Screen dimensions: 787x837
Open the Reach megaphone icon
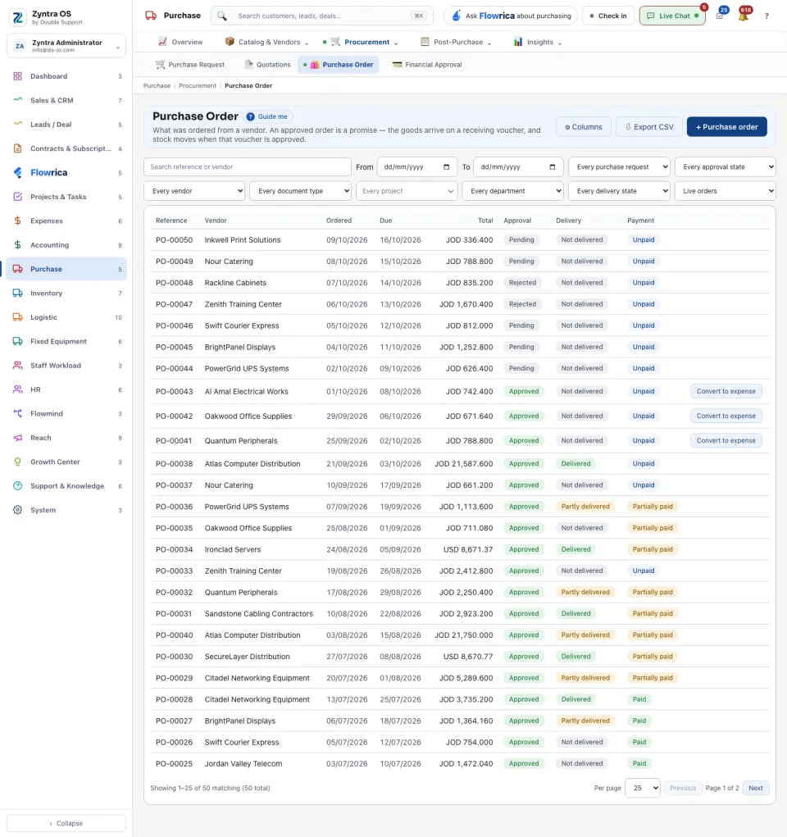coord(17,438)
